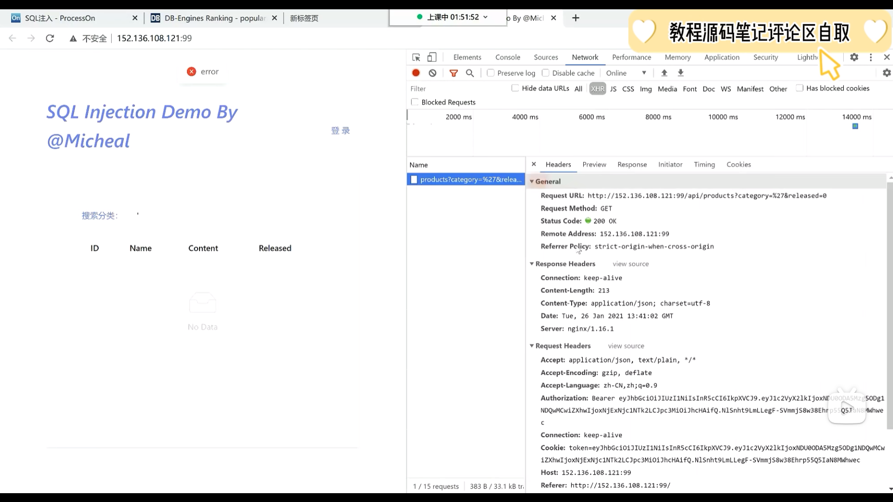Open network search magnifier icon

[x=470, y=73]
